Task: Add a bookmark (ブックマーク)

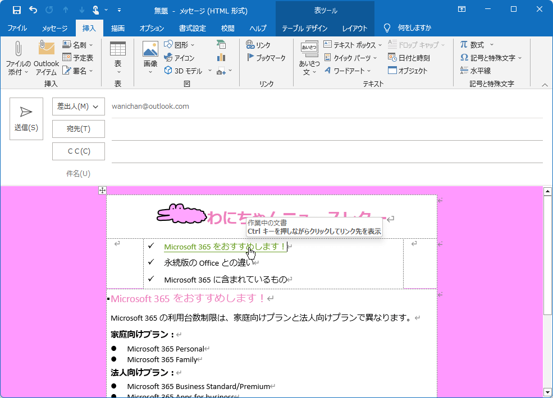Action: click(266, 57)
